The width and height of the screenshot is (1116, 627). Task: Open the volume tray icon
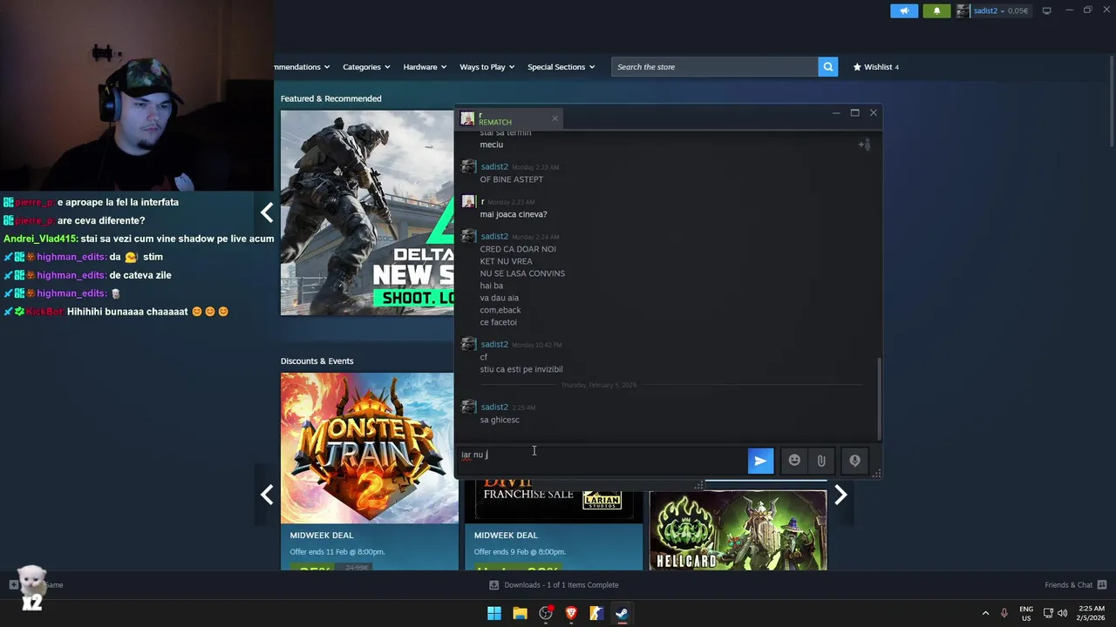coord(1062,613)
